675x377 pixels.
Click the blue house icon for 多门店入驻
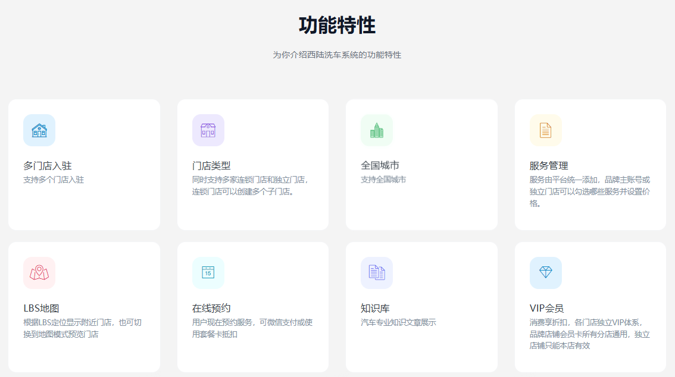point(39,130)
